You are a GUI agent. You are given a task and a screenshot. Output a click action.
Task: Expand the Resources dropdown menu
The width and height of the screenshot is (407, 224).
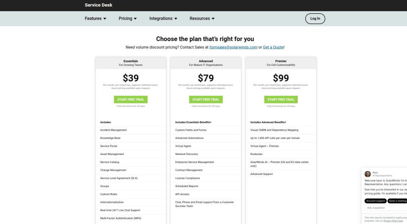tap(202, 19)
